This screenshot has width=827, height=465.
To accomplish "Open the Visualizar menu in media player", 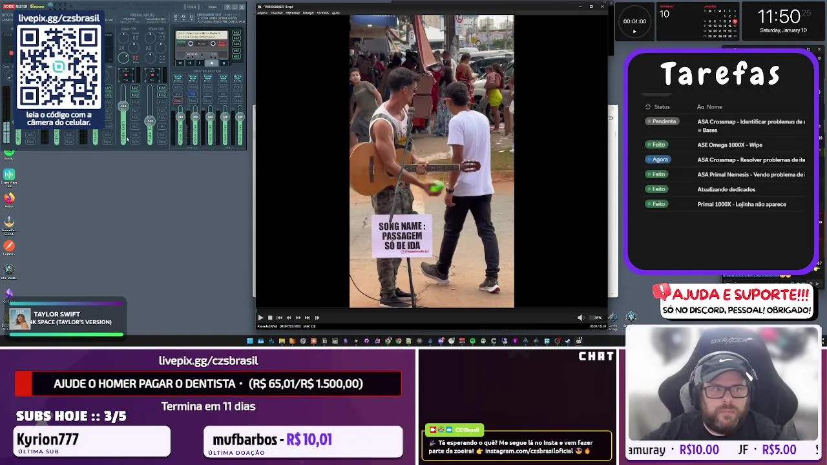I will click(x=277, y=13).
